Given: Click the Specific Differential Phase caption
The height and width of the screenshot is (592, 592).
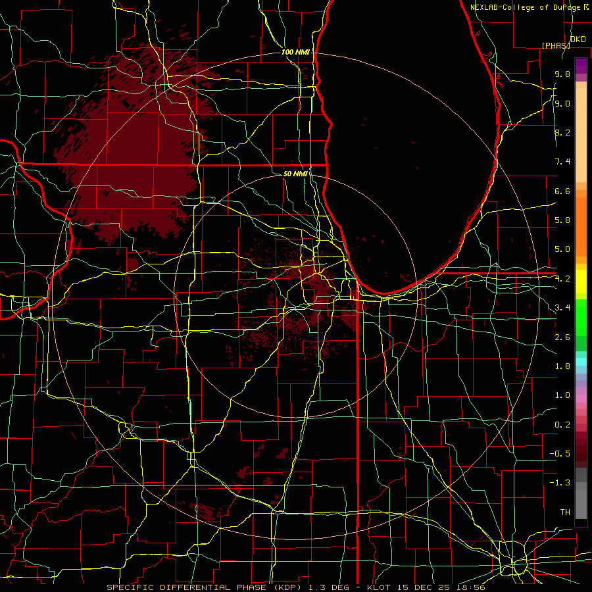Looking at the screenshot, I should (x=295, y=587).
